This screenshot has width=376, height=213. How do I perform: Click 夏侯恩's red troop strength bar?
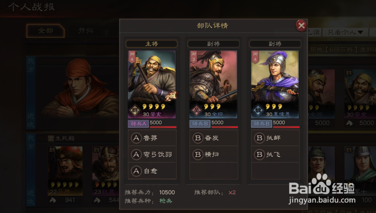(286, 127)
